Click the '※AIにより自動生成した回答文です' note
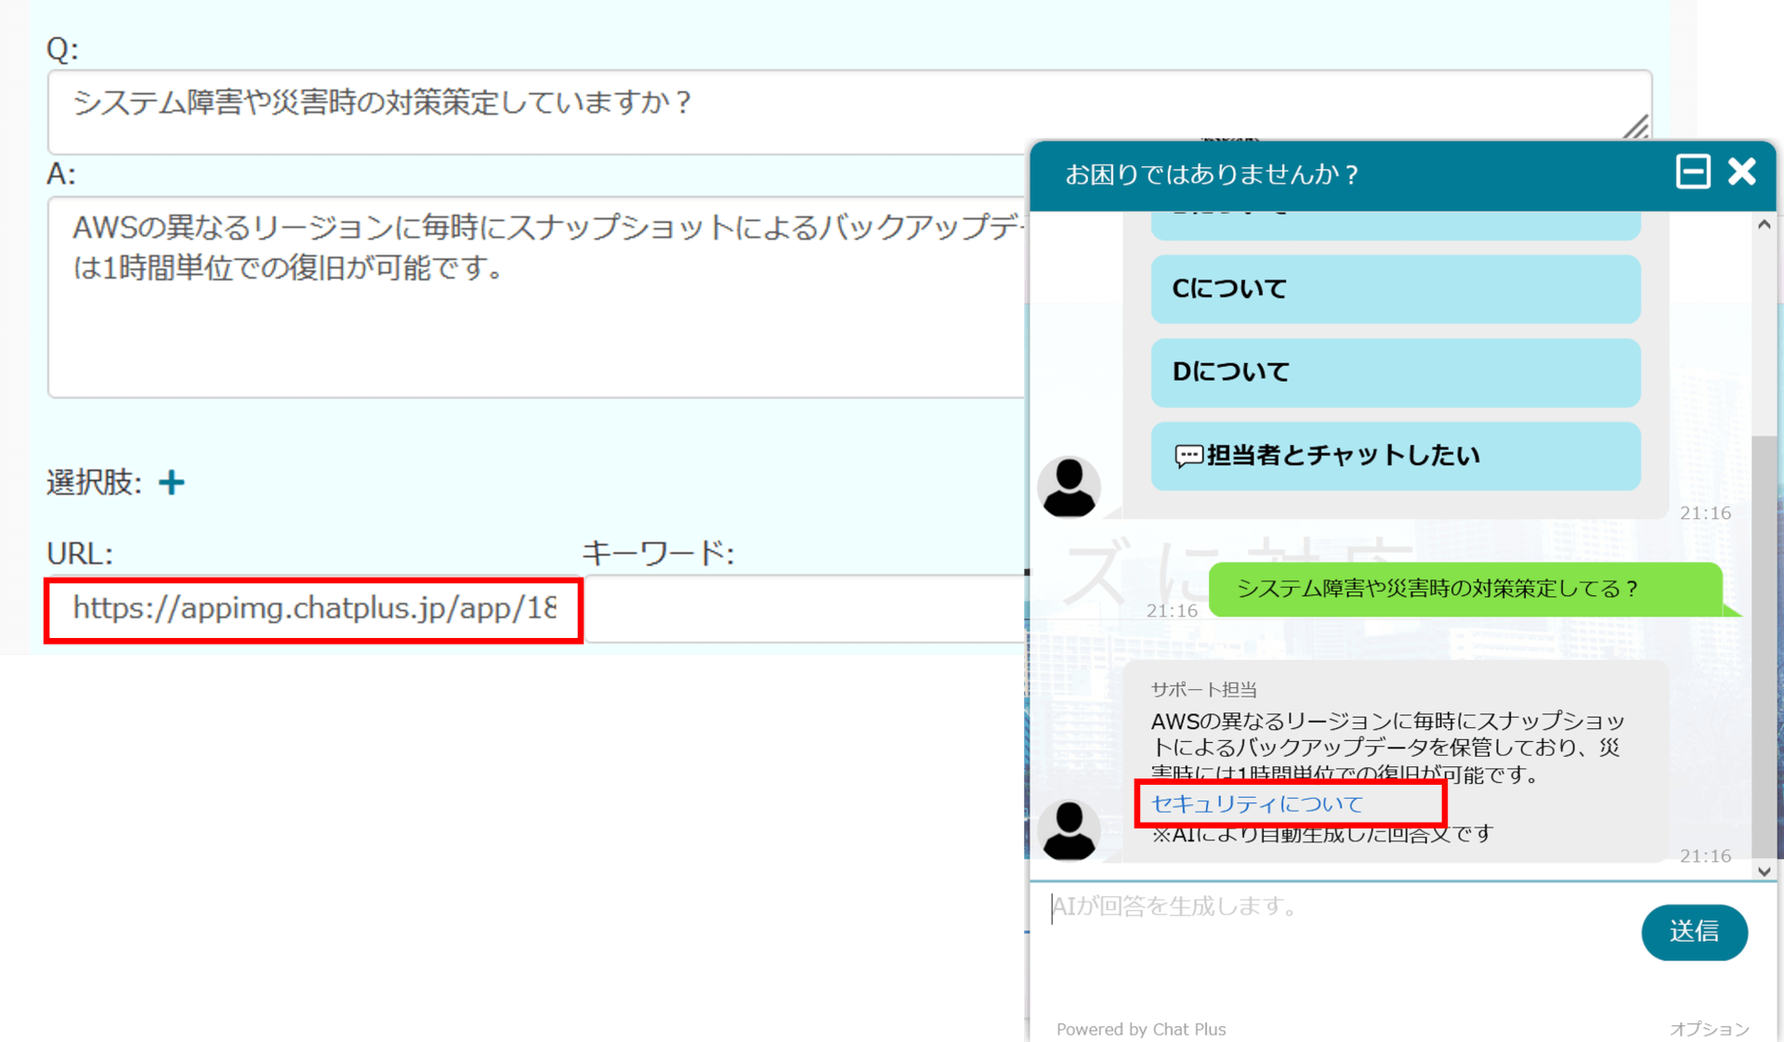The width and height of the screenshot is (1784, 1042). (x=1322, y=834)
